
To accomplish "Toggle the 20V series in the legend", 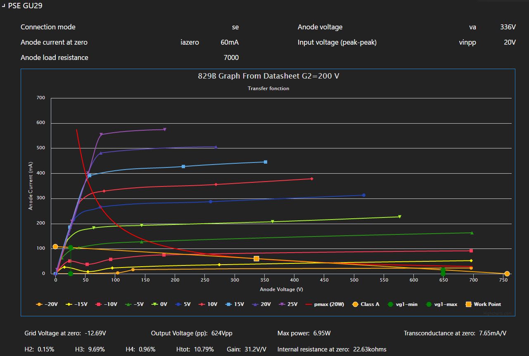I will (x=261, y=304).
